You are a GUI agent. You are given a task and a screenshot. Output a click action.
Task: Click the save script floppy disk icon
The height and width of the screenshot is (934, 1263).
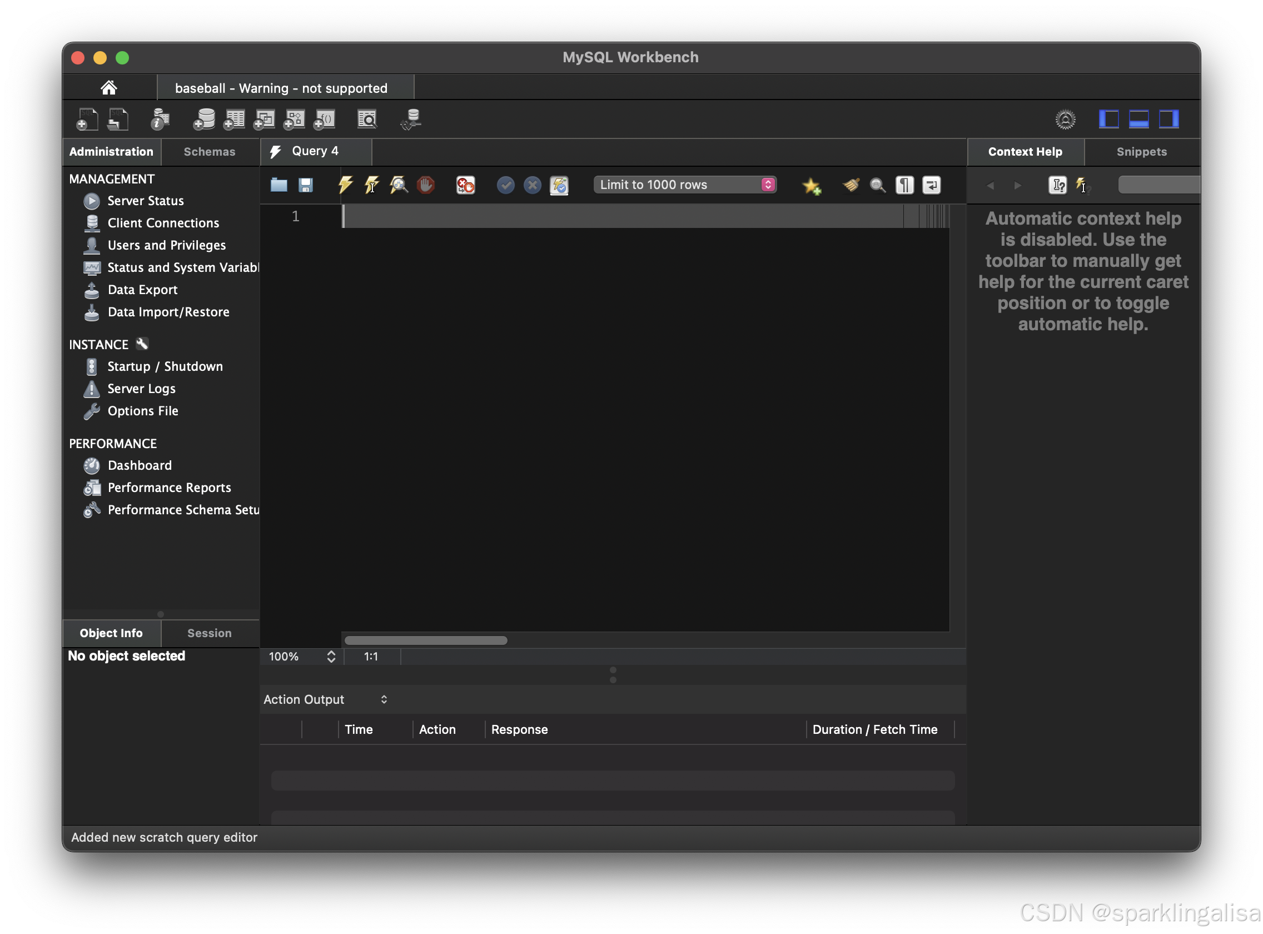306,185
